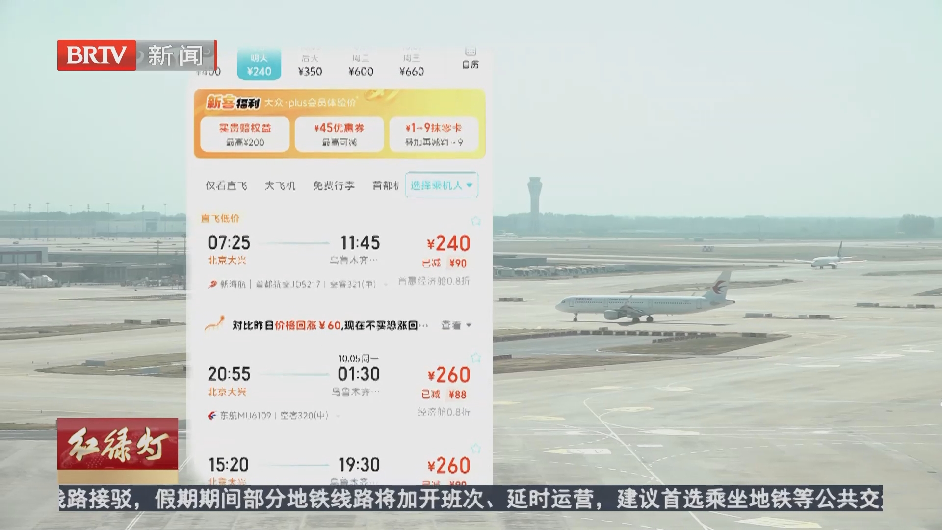Select the ¥260 fare for 15:20 flight

coord(448,466)
